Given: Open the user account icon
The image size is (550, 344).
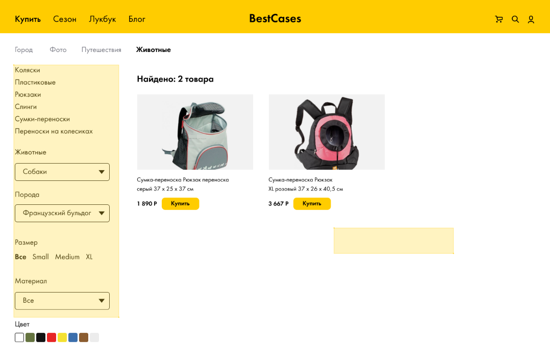Looking at the screenshot, I should point(531,19).
